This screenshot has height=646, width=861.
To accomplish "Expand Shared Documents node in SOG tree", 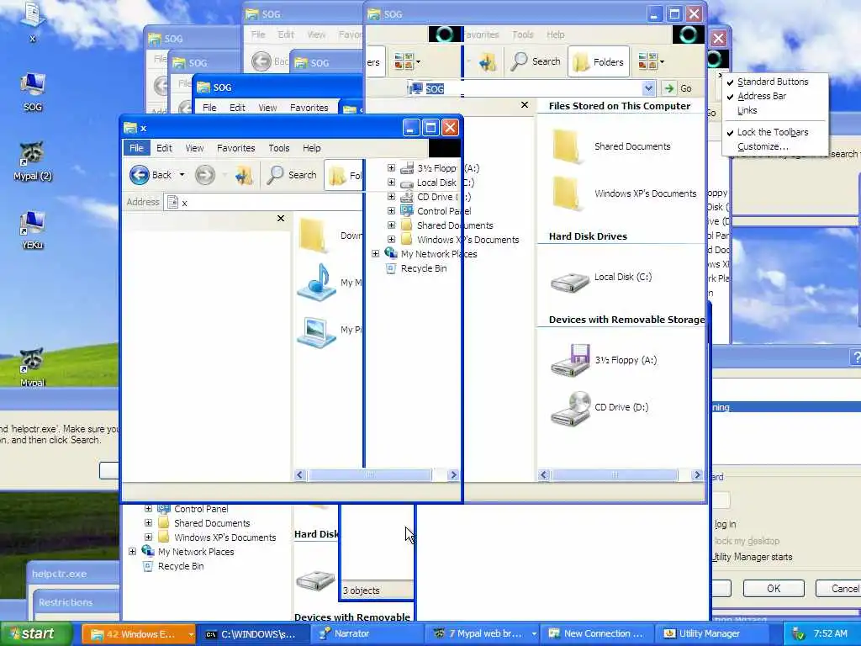I will tap(391, 225).
